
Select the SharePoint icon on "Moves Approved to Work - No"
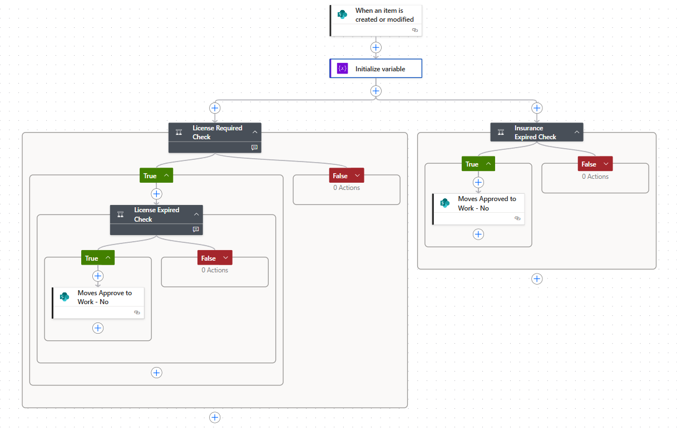pyautogui.click(x=443, y=203)
